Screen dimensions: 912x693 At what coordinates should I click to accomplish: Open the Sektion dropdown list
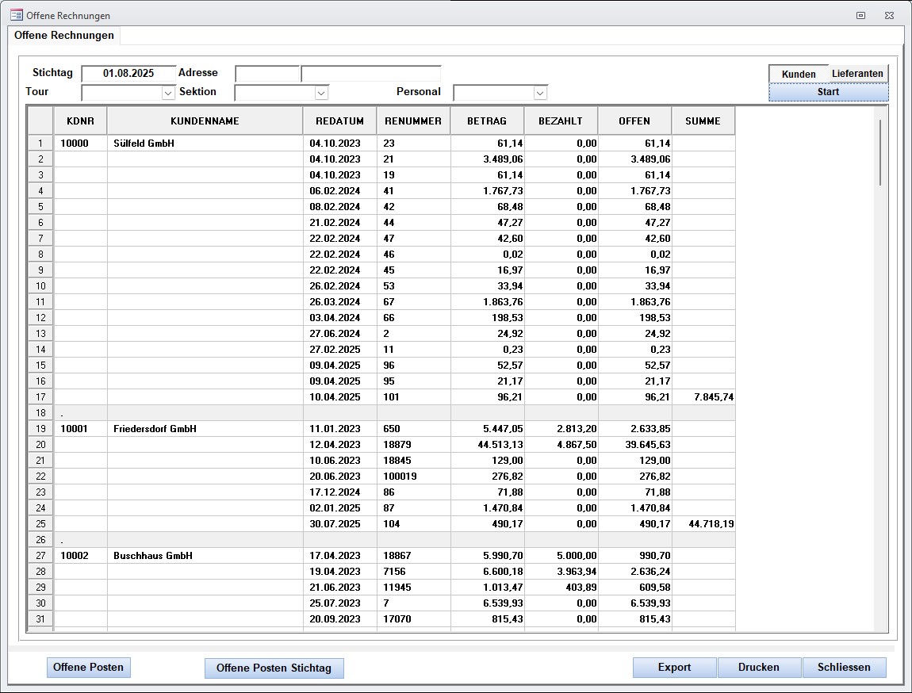pyautogui.click(x=321, y=93)
